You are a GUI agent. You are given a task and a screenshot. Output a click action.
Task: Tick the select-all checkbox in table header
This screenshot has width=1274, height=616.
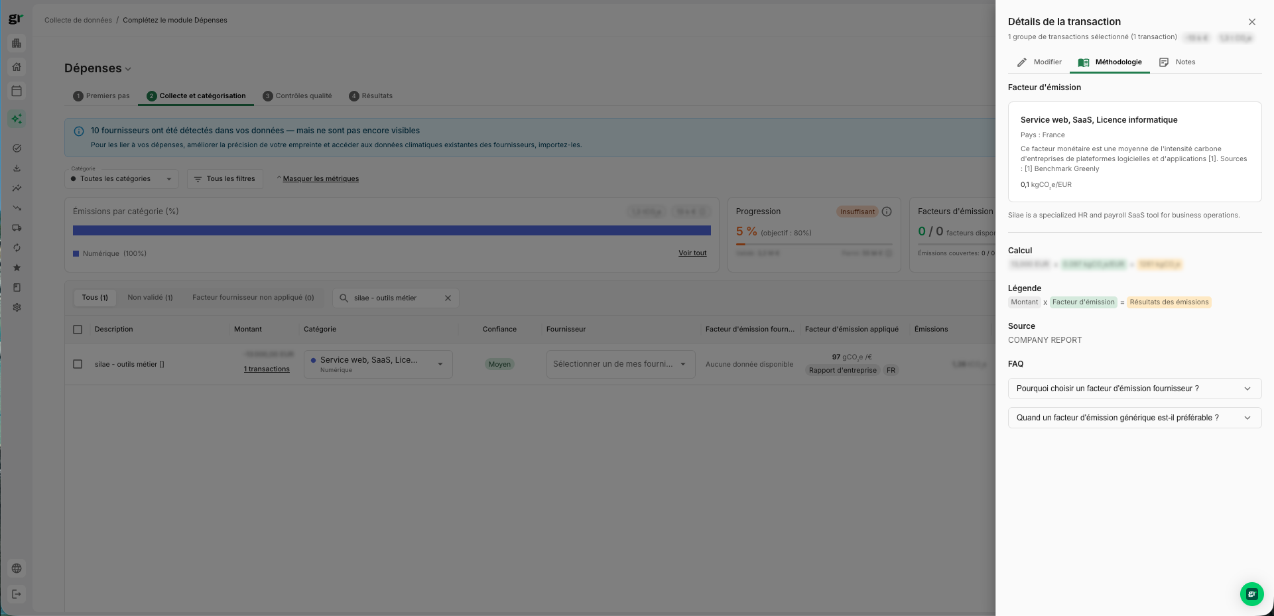(x=78, y=330)
